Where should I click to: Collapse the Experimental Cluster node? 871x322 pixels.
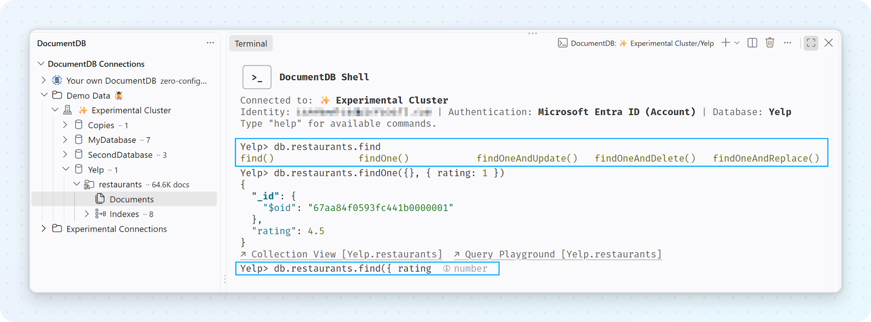coord(55,110)
